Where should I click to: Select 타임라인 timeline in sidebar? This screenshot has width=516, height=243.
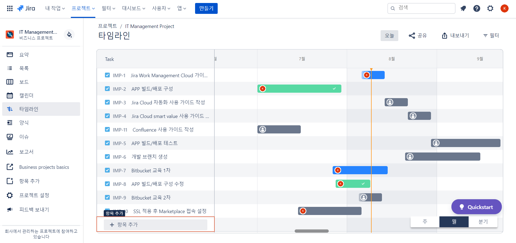(x=41, y=109)
